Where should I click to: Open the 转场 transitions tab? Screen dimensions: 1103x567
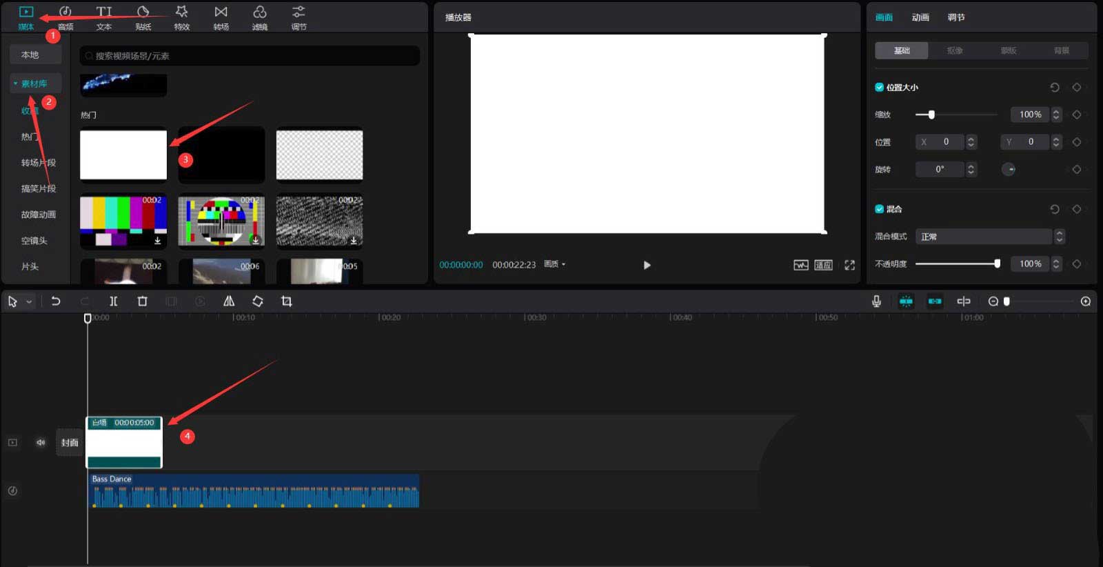[x=221, y=18]
